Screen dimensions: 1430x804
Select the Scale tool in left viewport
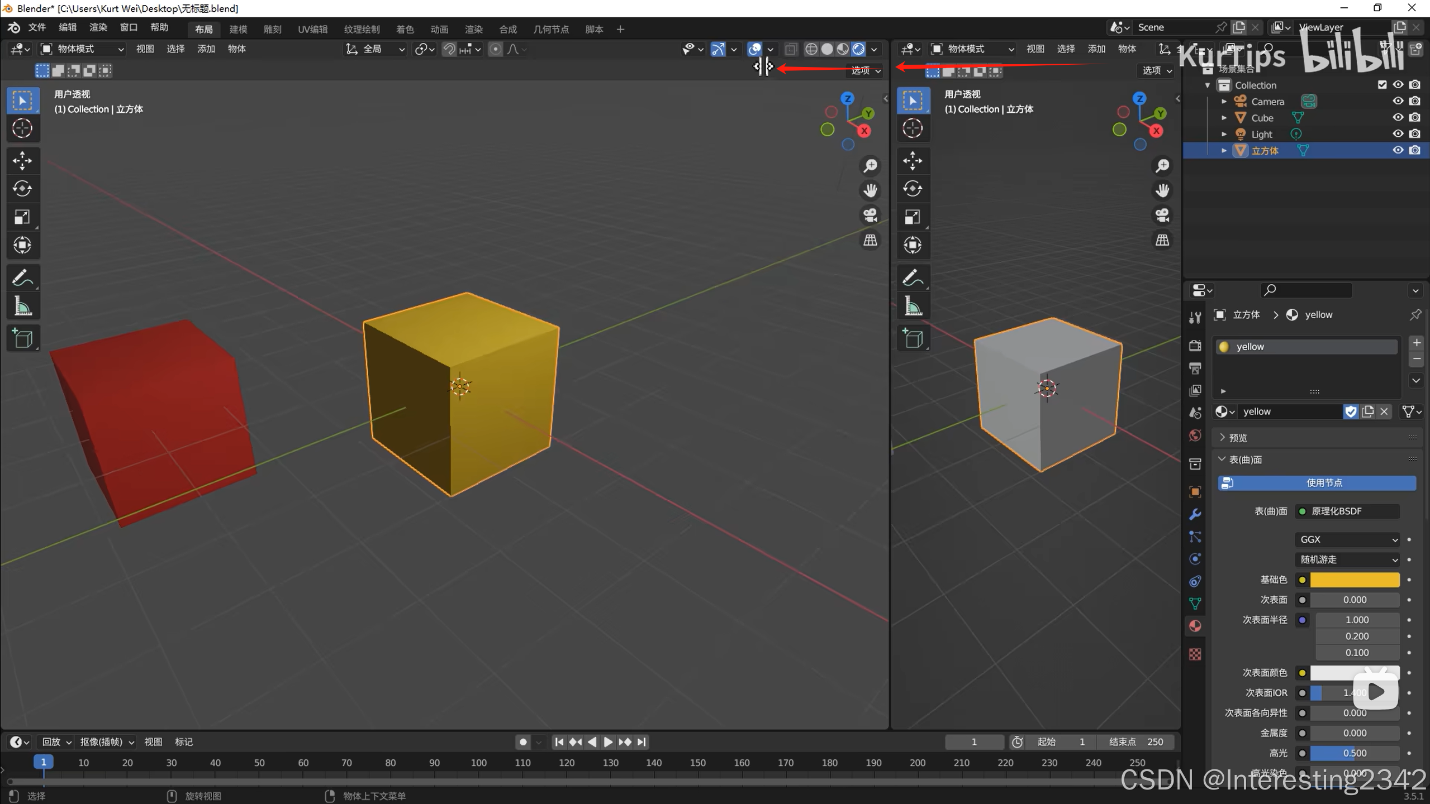click(22, 217)
